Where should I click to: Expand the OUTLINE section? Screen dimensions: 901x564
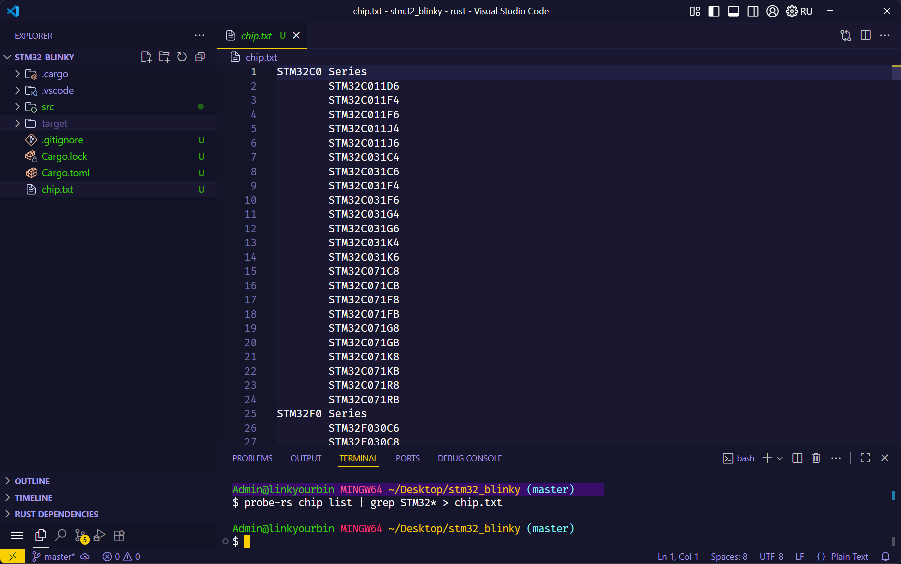[32, 481]
